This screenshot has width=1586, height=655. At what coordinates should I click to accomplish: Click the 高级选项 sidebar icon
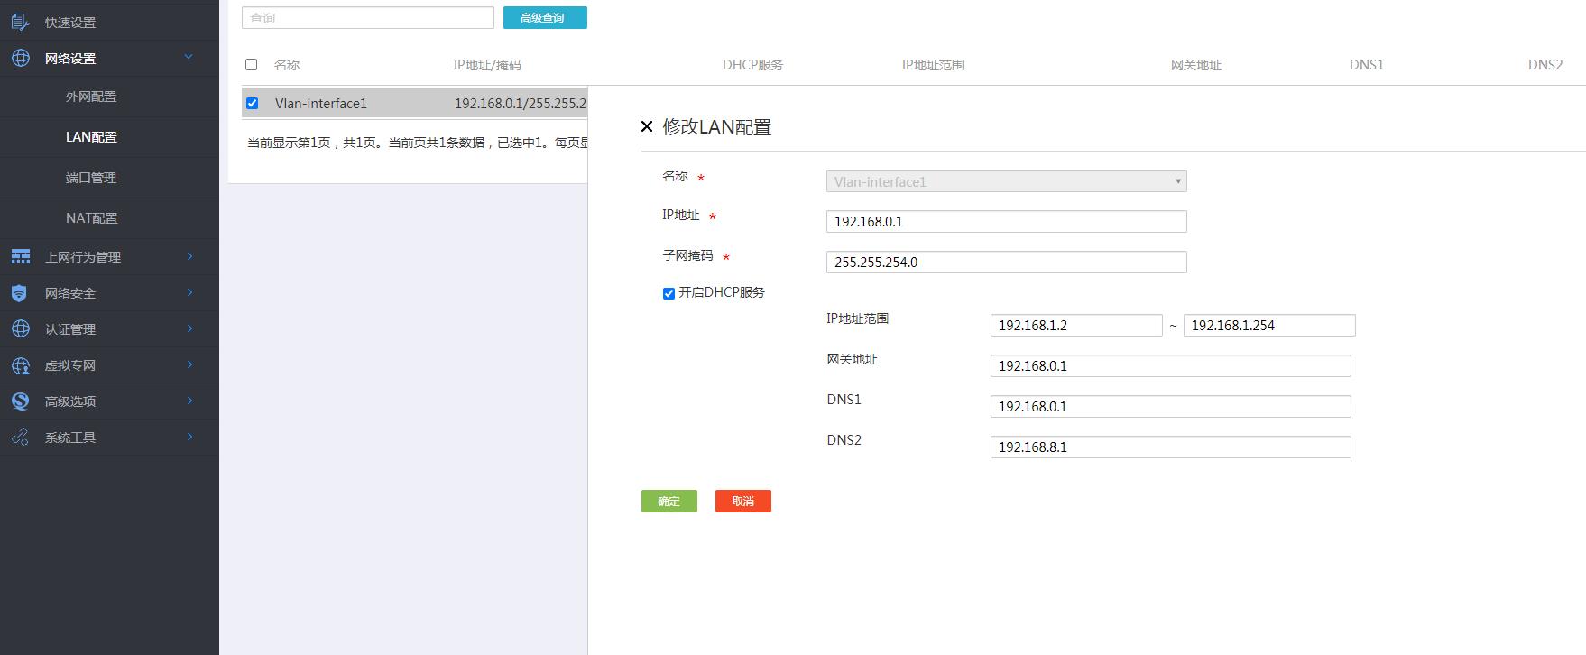[x=21, y=401]
